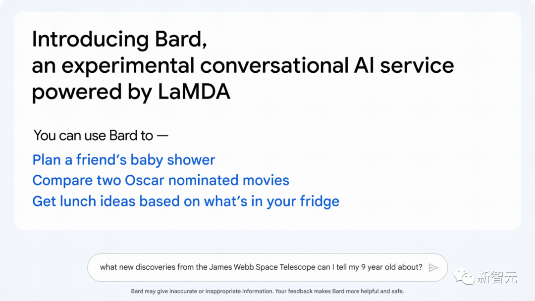
Task: Click the "You can use Bard to —" text
Action: pyautogui.click(x=101, y=136)
